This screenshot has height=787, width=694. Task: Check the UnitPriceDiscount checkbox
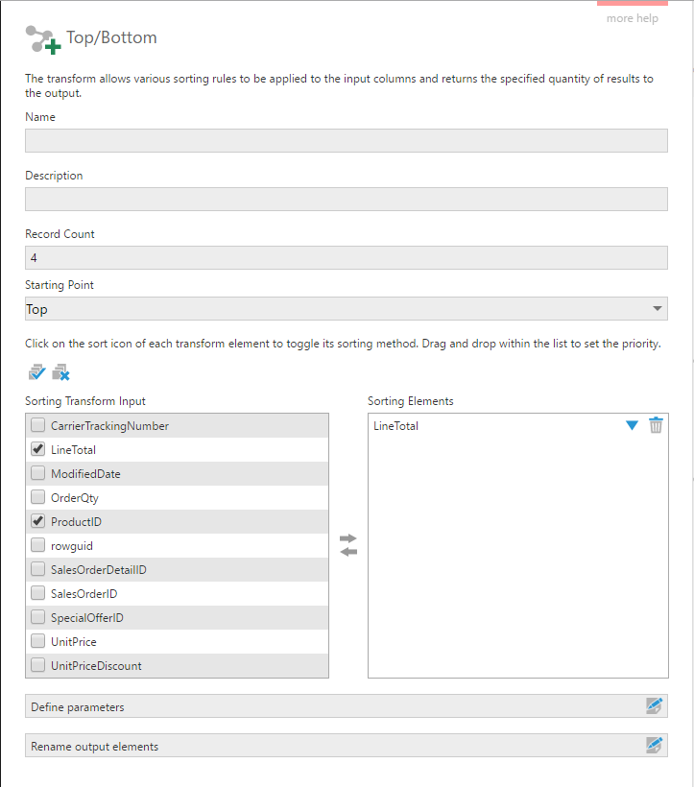(x=36, y=665)
